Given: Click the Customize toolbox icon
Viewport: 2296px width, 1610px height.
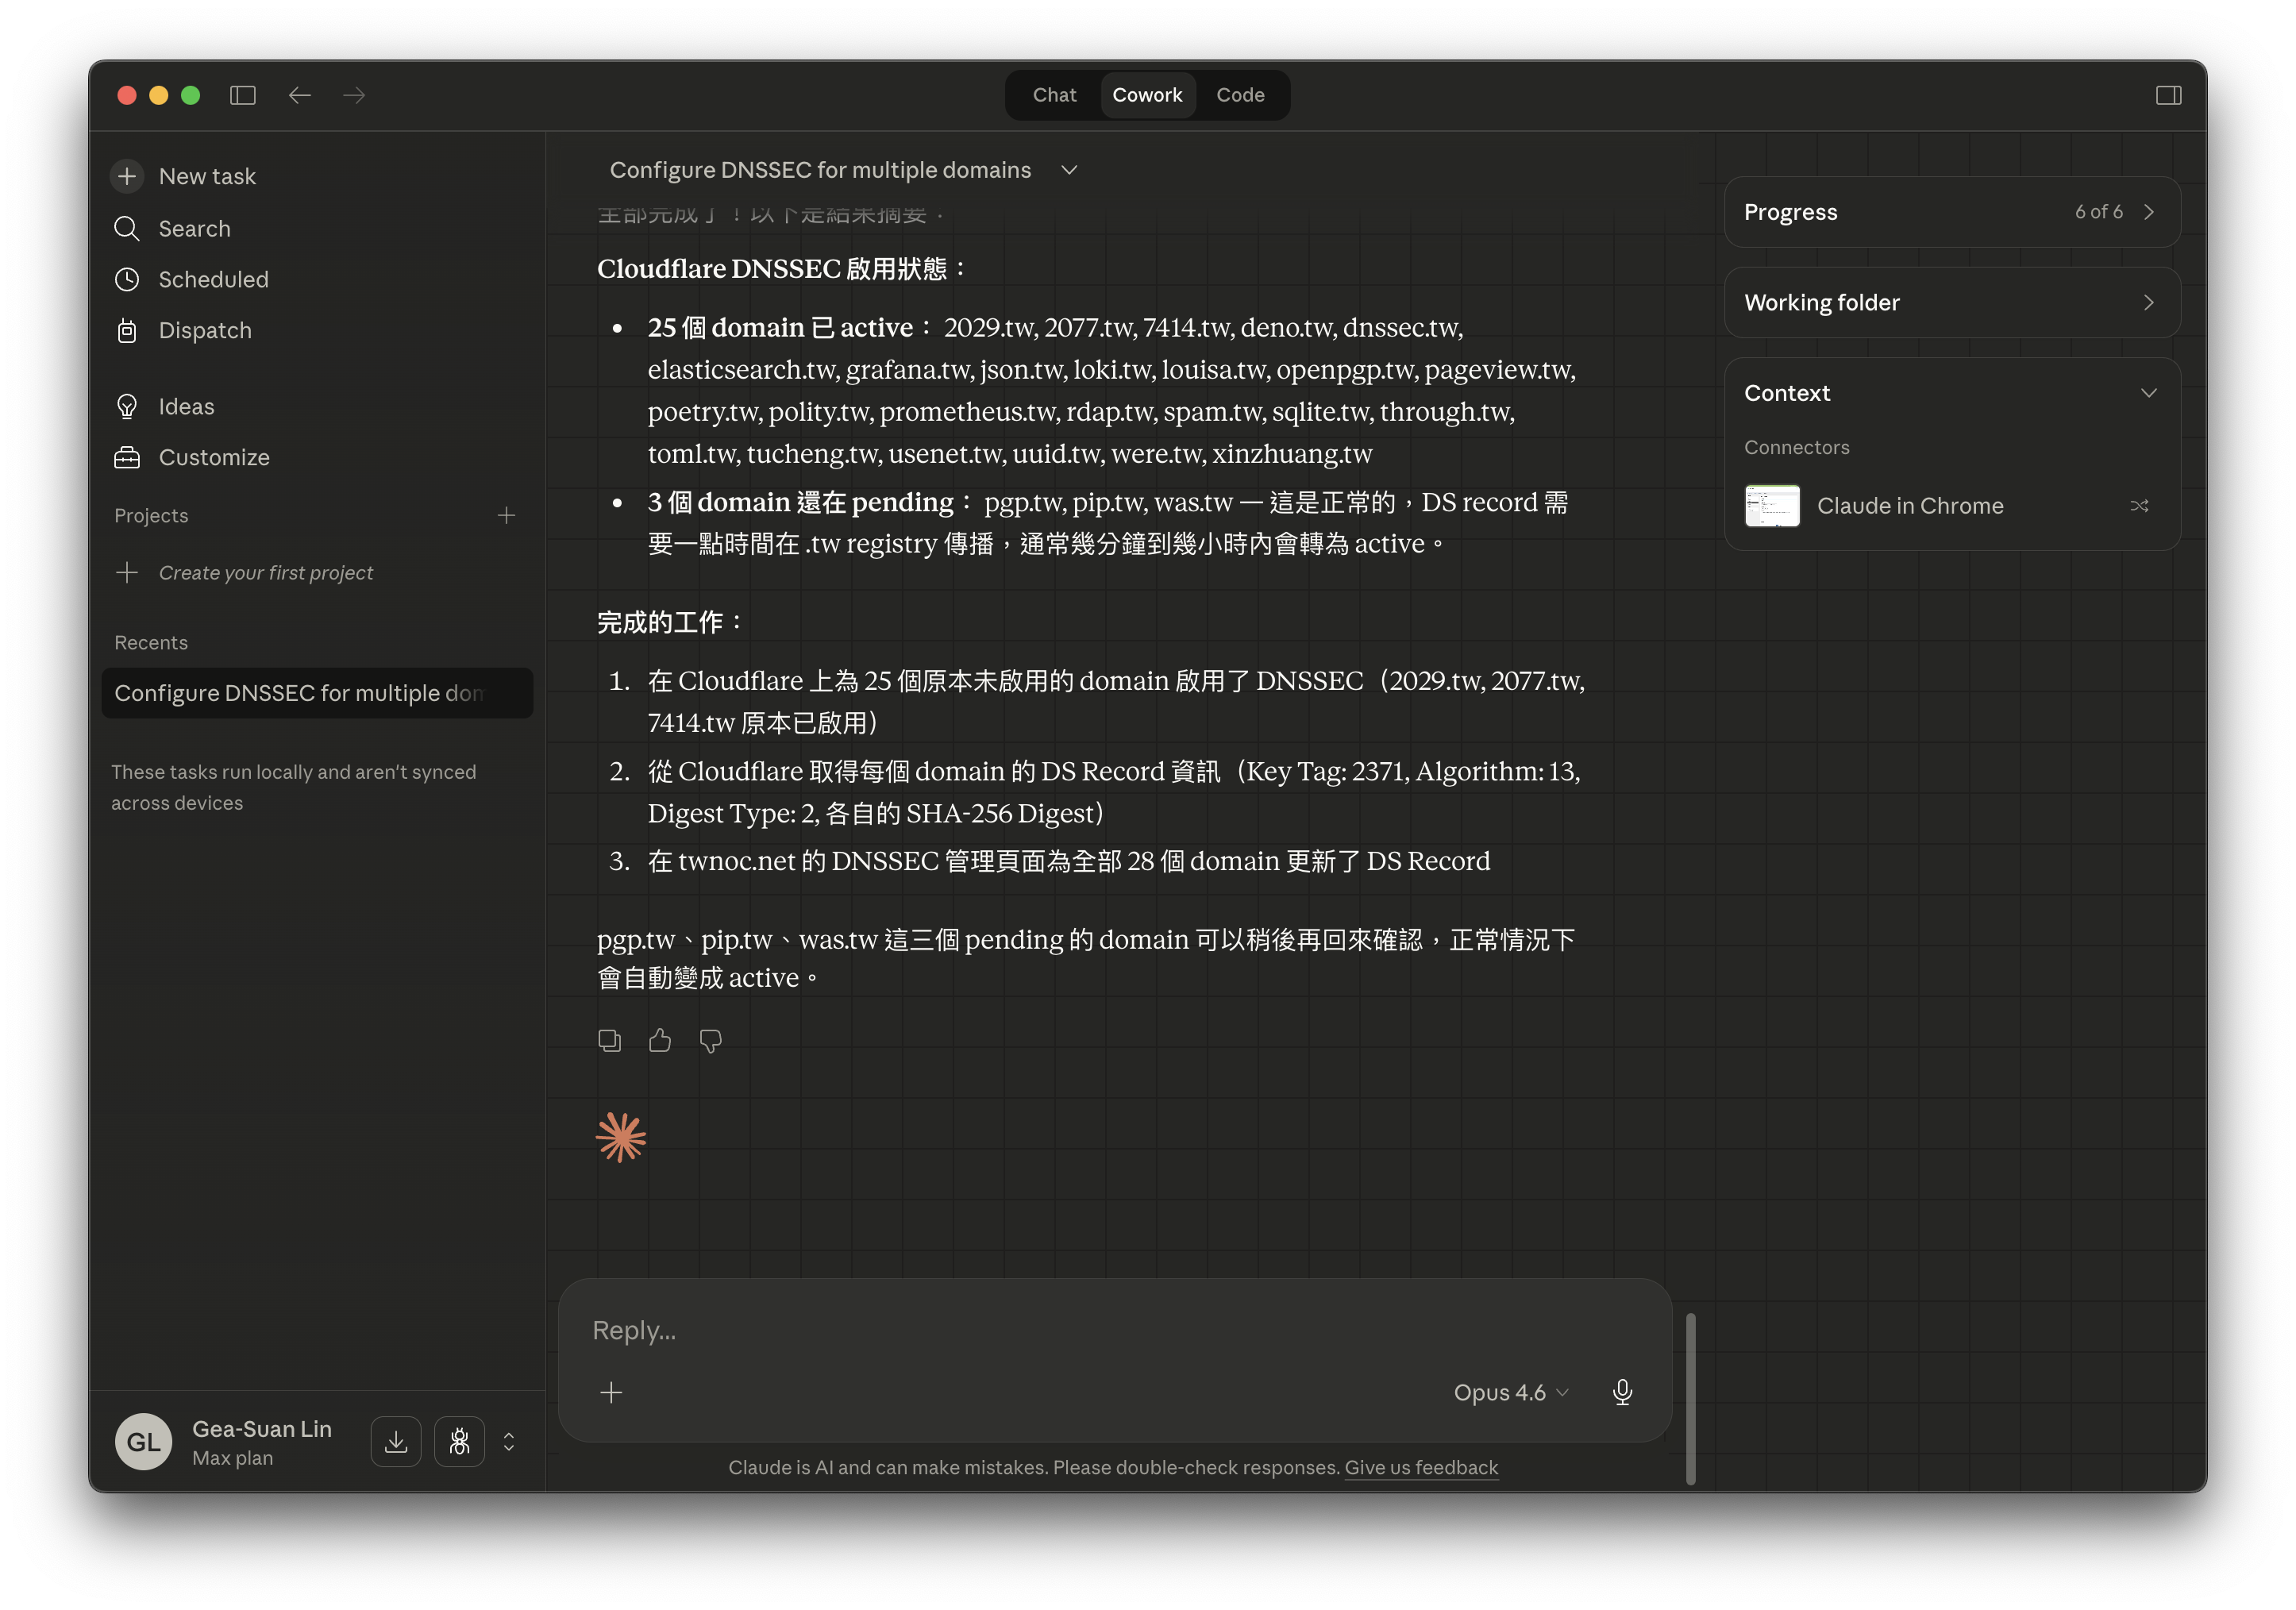Looking at the screenshot, I should 127,457.
